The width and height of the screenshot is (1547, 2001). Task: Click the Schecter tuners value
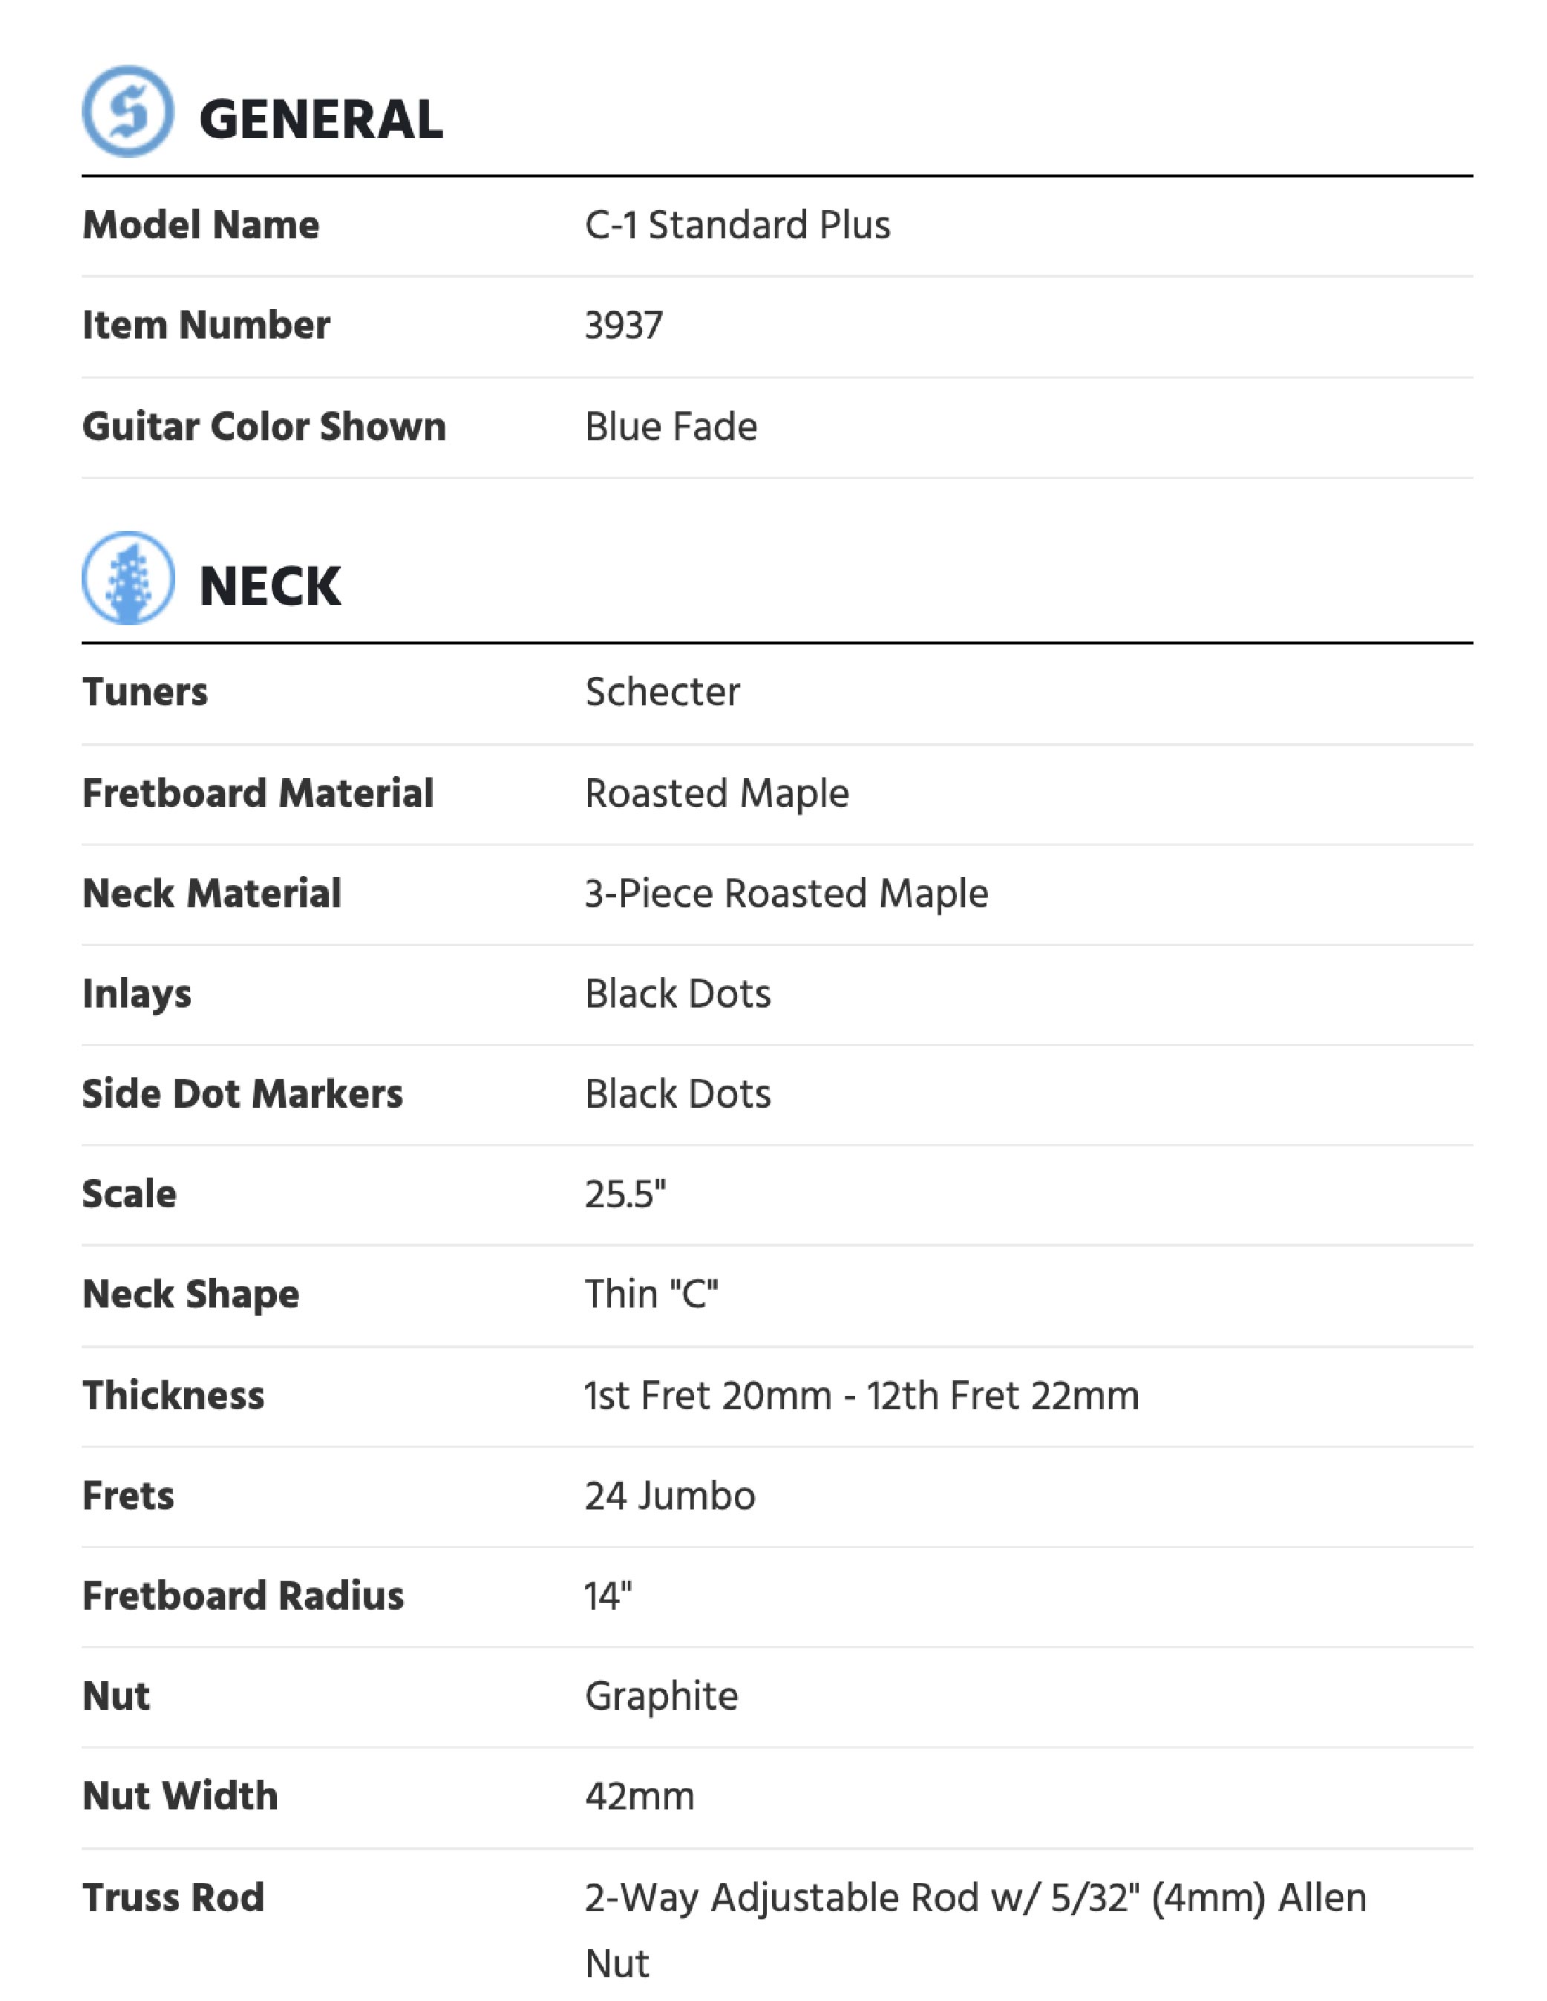[x=662, y=692]
